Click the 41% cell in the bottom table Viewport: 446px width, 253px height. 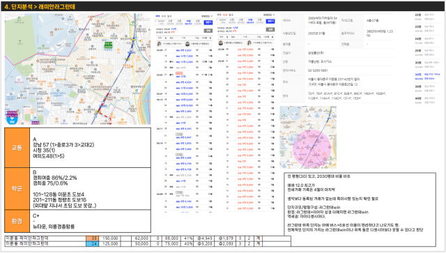[187, 238]
